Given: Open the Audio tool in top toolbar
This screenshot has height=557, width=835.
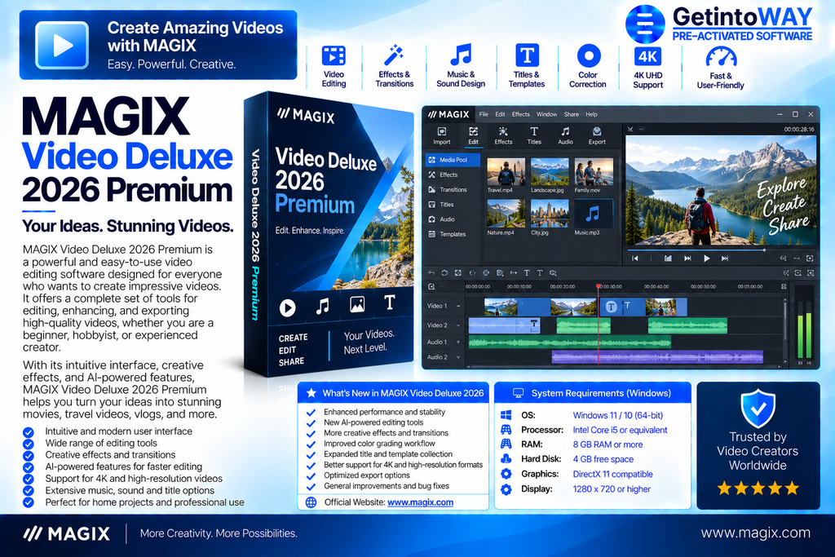Looking at the screenshot, I should pos(566,136).
